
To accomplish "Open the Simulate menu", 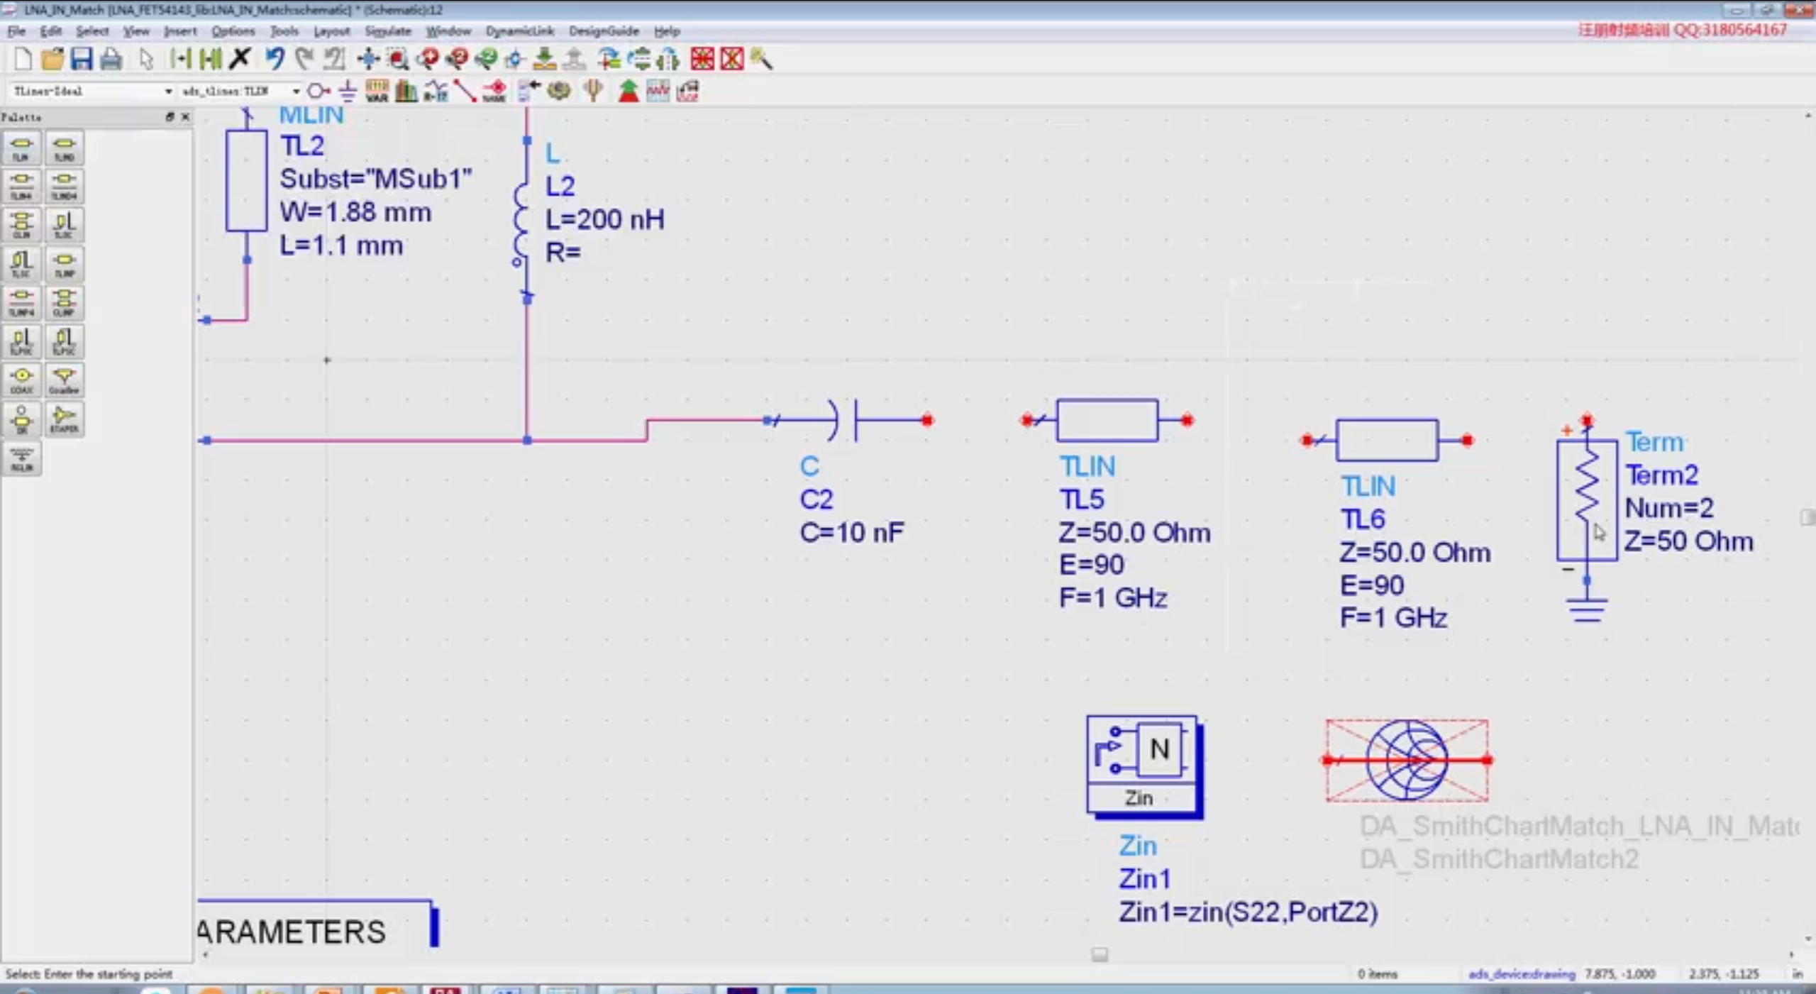I will [x=387, y=31].
